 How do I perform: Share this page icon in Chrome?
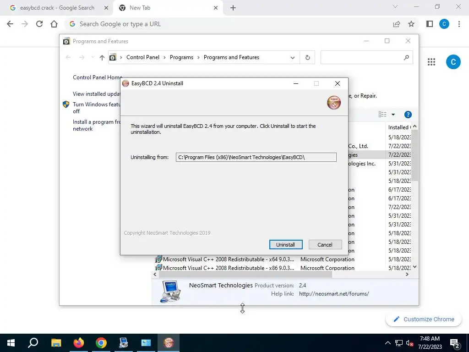coord(397,24)
